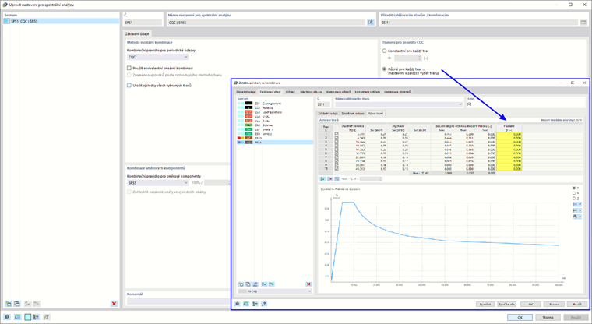Click the yellow damping cell for mode 1
This screenshot has width=592, height=324.
(509, 134)
